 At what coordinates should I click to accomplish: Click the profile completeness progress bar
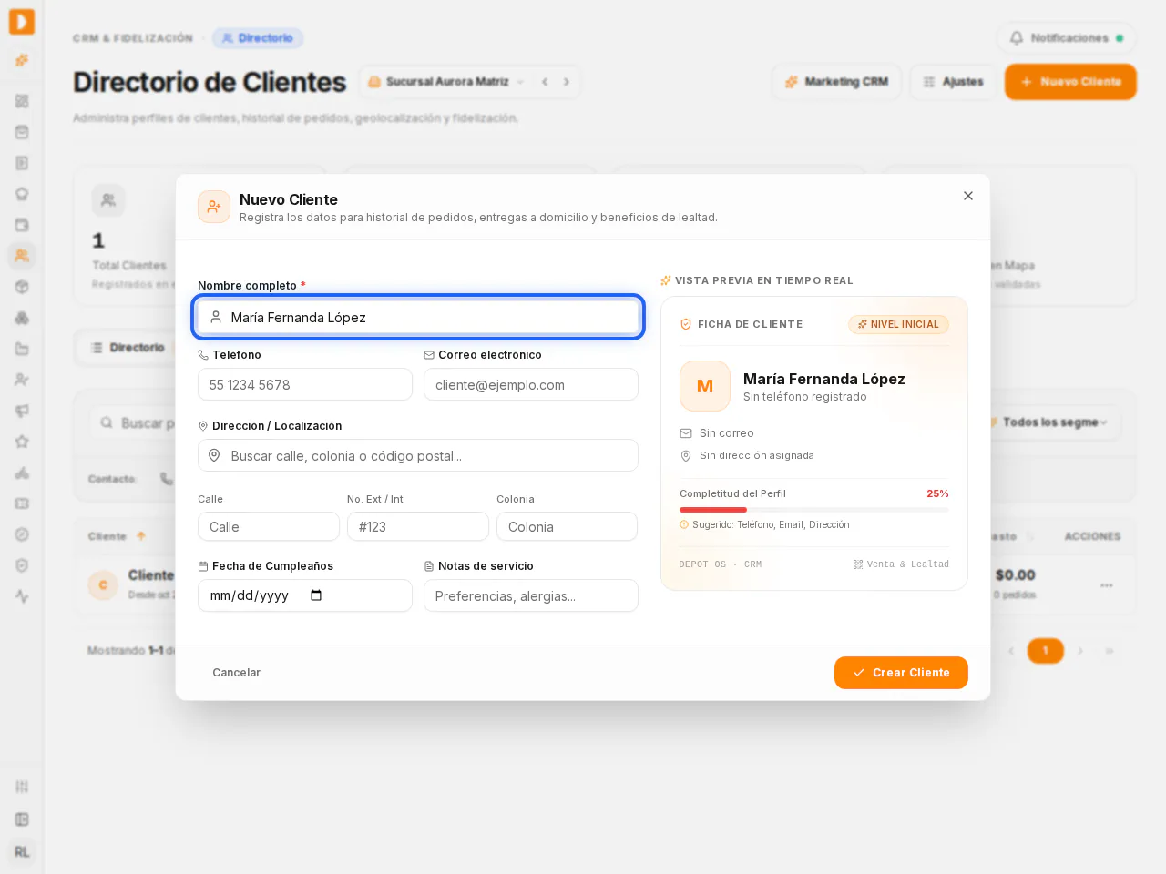tap(814, 510)
